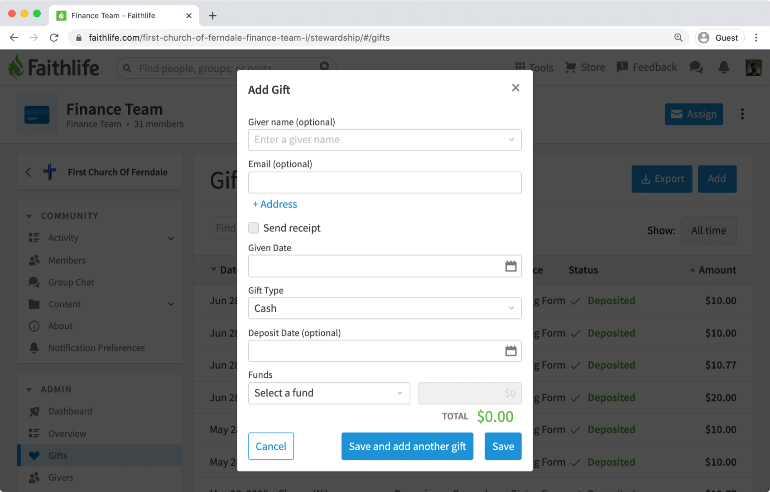Click the fund amount $0 field
This screenshot has width=770, height=492.
[470, 393]
